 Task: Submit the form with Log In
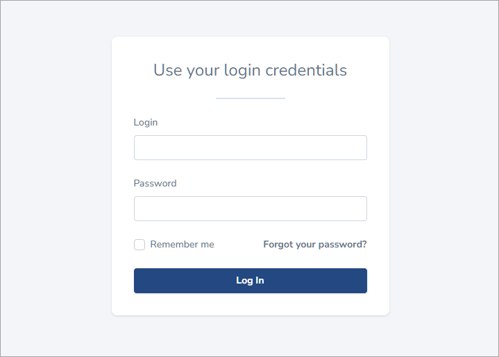click(250, 281)
